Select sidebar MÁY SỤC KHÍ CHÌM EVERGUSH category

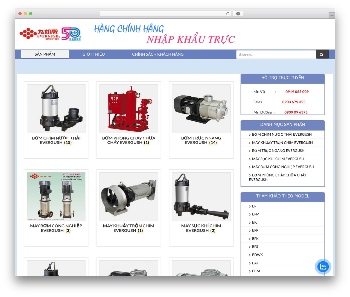[278, 159]
